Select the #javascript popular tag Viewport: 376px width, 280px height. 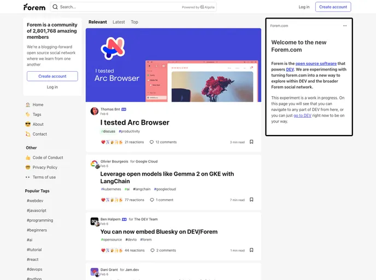tap(37, 211)
